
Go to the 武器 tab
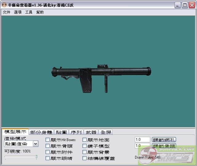91,132
